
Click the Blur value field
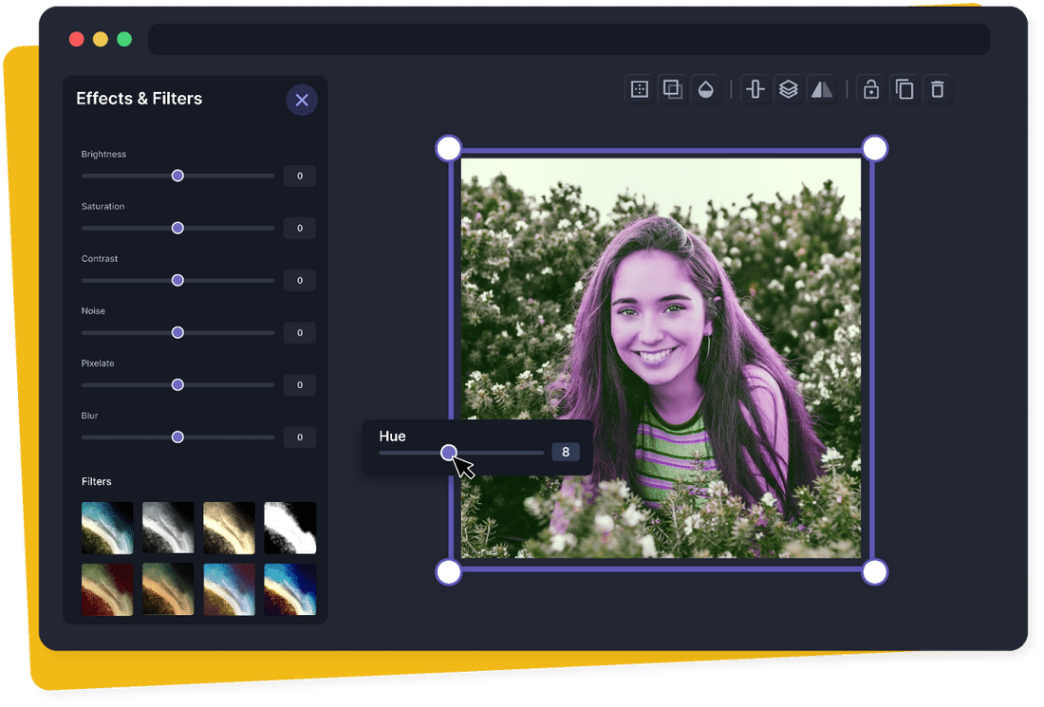[x=300, y=437]
